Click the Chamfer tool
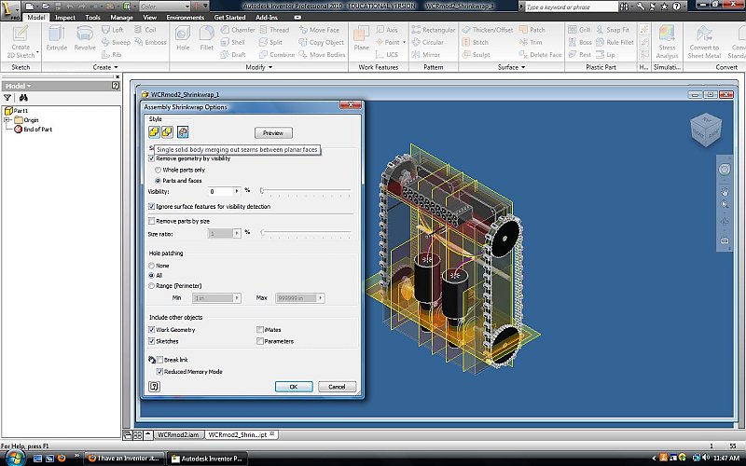This screenshot has height=466, width=746. click(x=238, y=30)
